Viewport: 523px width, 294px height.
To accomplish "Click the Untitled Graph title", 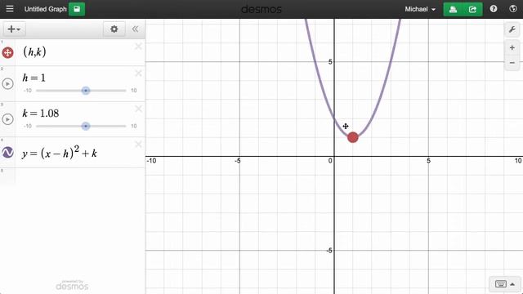I will [46, 9].
